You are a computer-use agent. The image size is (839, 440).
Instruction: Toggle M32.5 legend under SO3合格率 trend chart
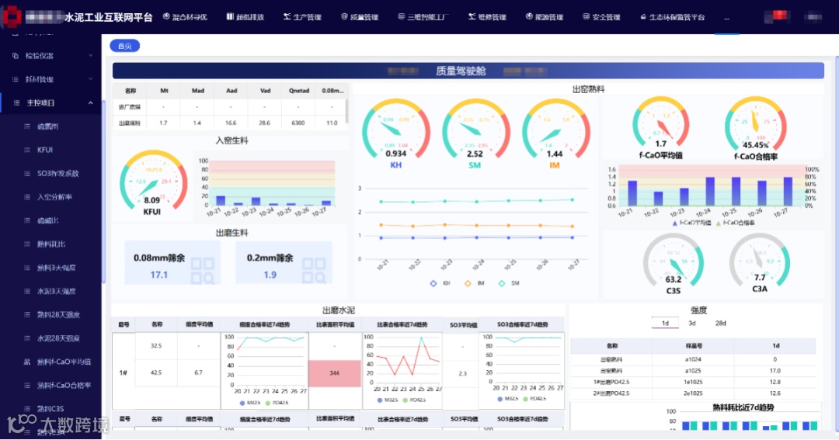(510, 399)
